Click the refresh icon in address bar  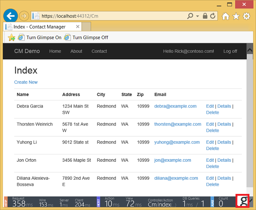click(213, 16)
